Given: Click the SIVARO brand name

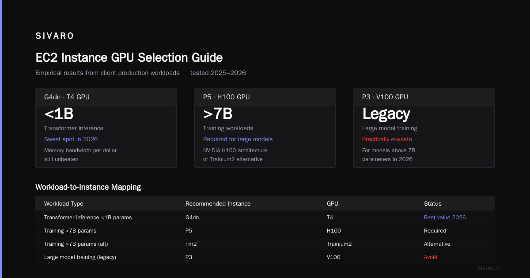Looking at the screenshot, I should 55,36.
